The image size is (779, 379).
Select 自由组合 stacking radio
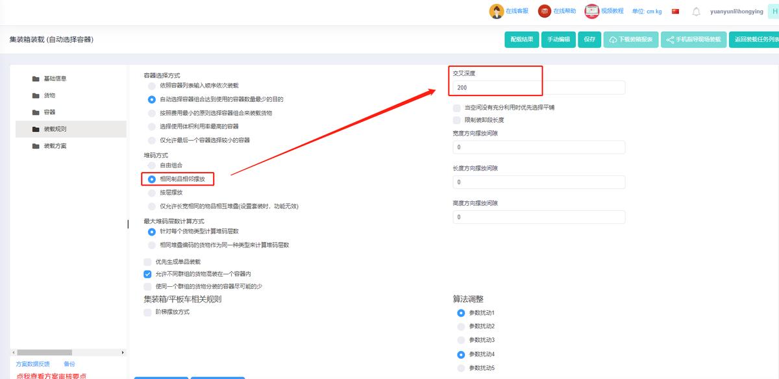(151, 165)
